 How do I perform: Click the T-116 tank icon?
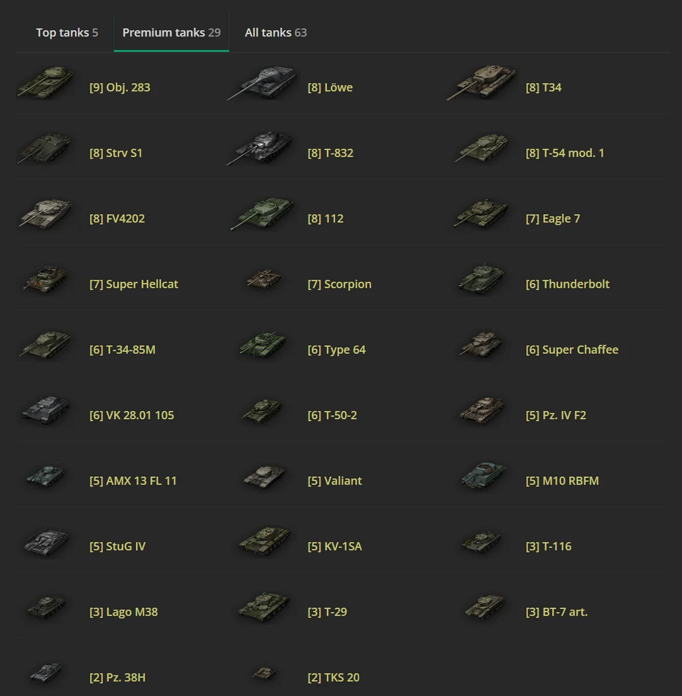(482, 541)
